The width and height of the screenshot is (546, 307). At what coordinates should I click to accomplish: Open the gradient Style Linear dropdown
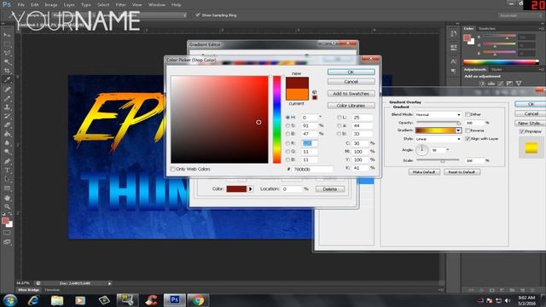point(438,139)
